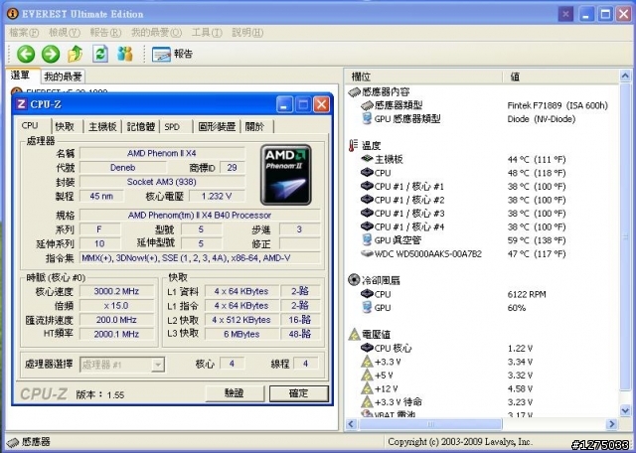
Task: Select the Fintek F71889 (ISA 600h) value
Action: click(x=557, y=105)
